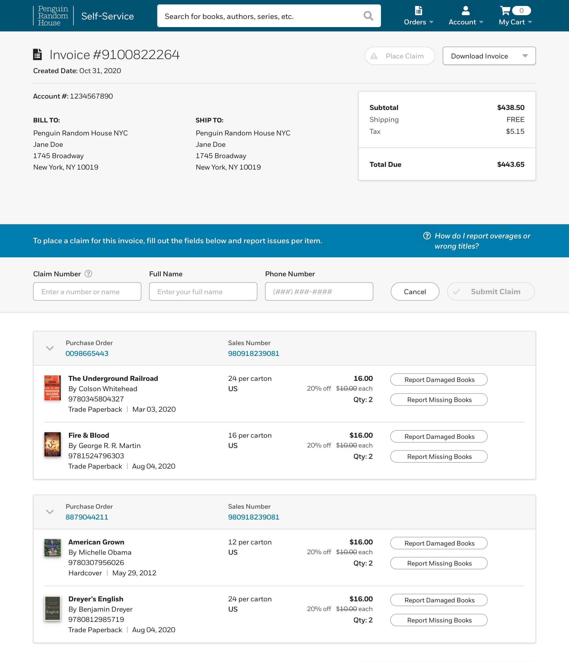
Task: Collapse purchase order 8879044211 section
Action: click(50, 512)
